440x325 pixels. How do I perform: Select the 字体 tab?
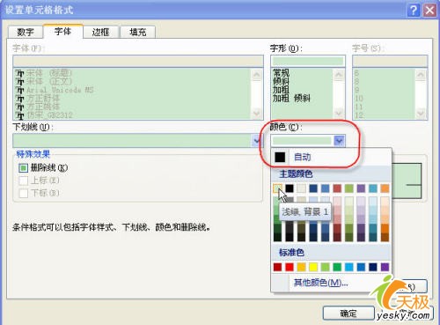tap(62, 32)
